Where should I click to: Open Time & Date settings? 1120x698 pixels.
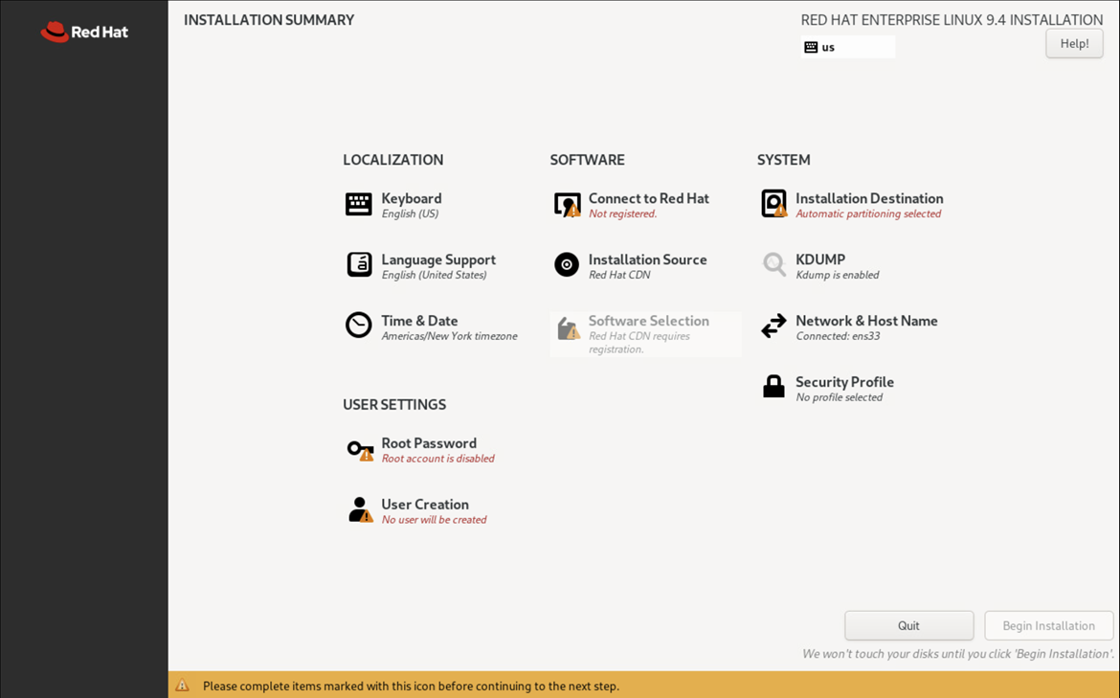coord(419,321)
